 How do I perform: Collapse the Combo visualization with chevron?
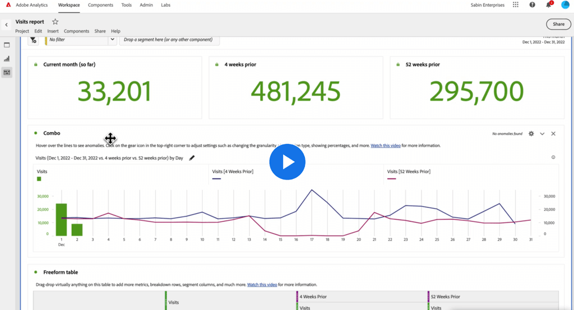coord(542,134)
